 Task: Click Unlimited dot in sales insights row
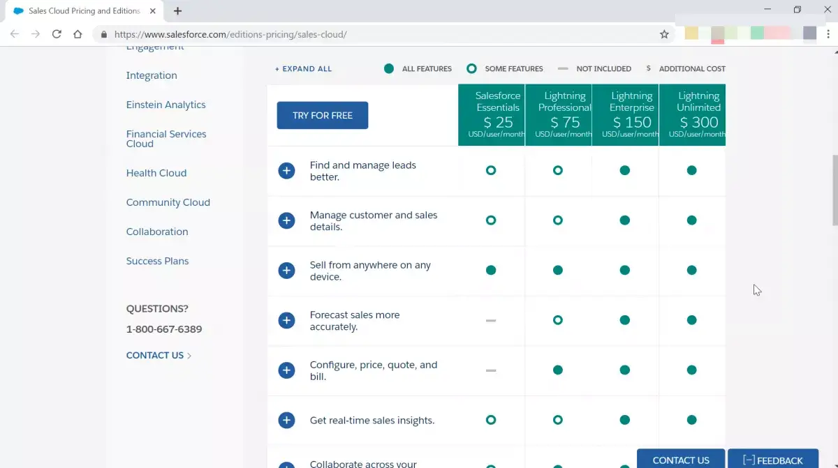coord(691,420)
